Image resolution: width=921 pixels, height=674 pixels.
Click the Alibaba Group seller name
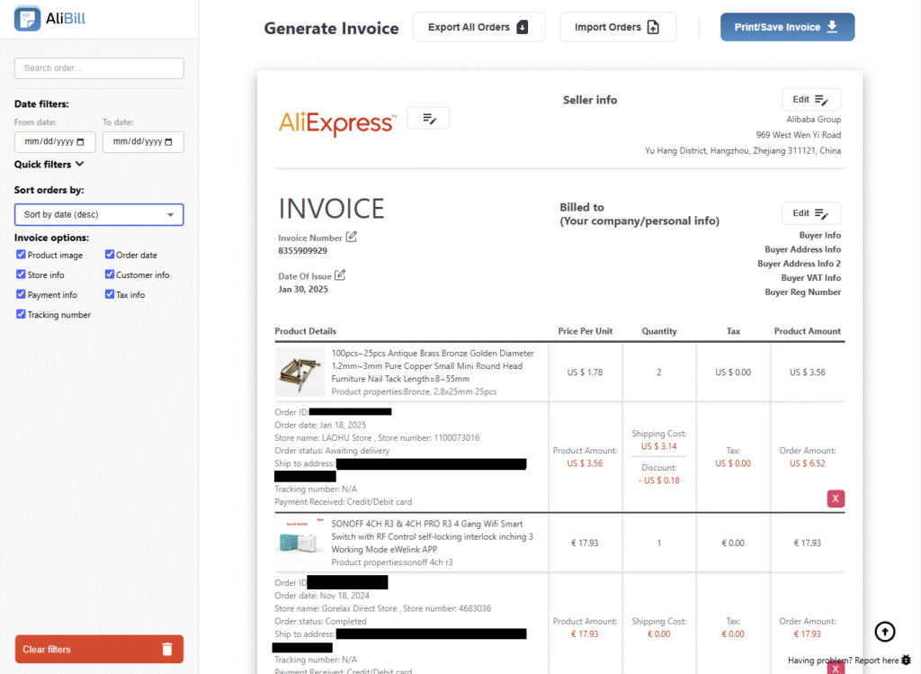(x=813, y=120)
